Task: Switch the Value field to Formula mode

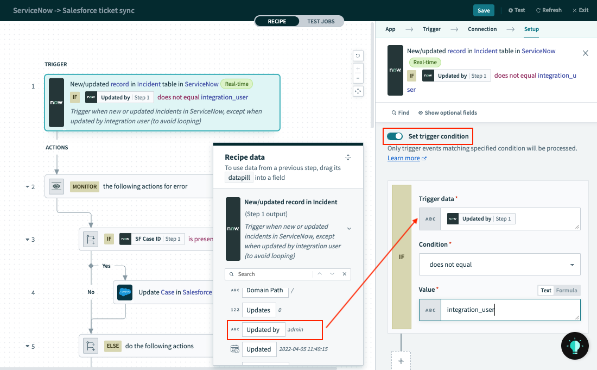Action: point(568,290)
